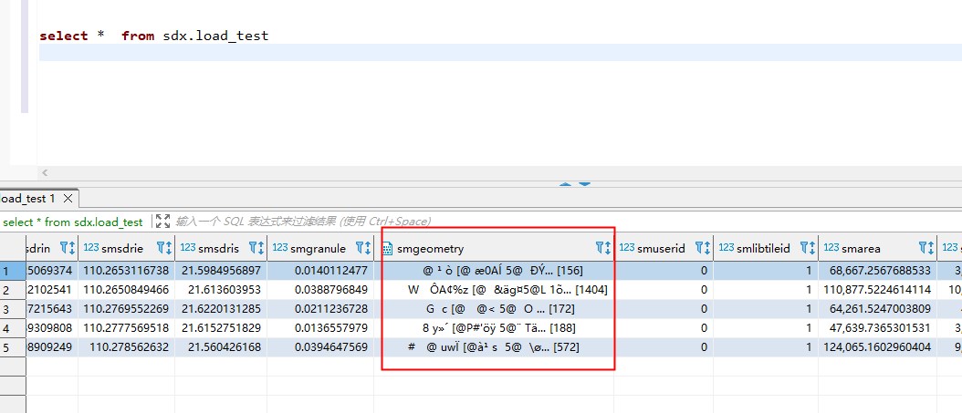Screen dimensions: 962x413
Task: Click the 123 numeric type icon of smgranule
Action: [x=280, y=248]
